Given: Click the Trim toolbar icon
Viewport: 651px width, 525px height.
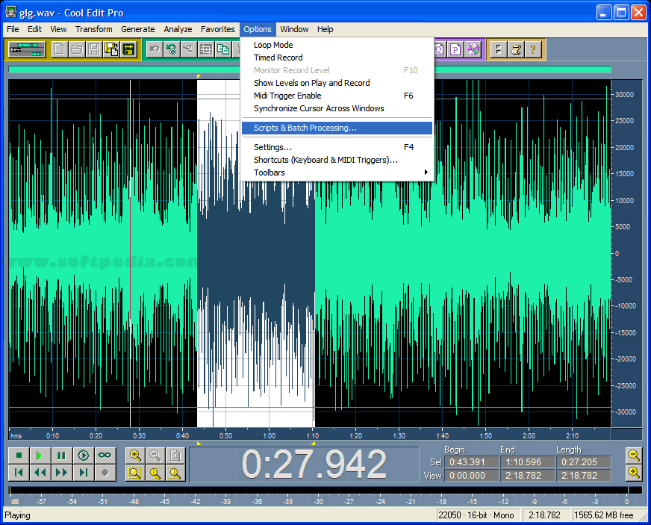Looking at the screenshot, I should coord(206,49).
